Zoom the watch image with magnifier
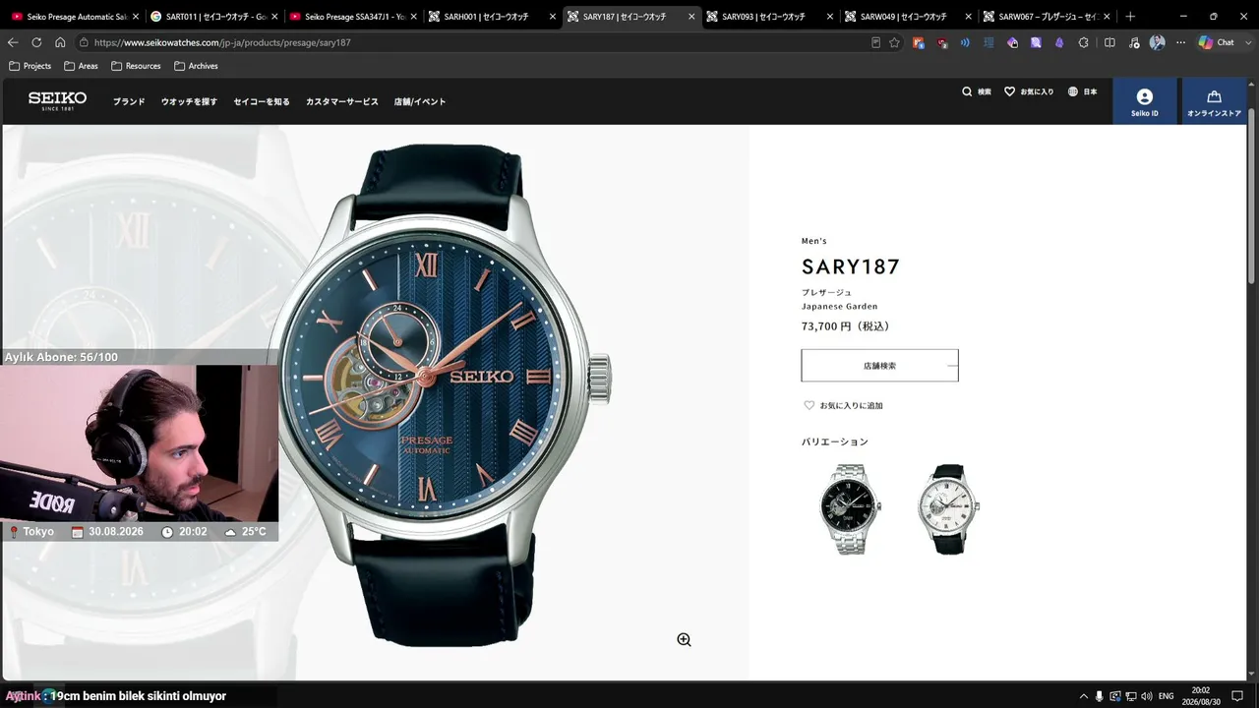 (684, 639)
